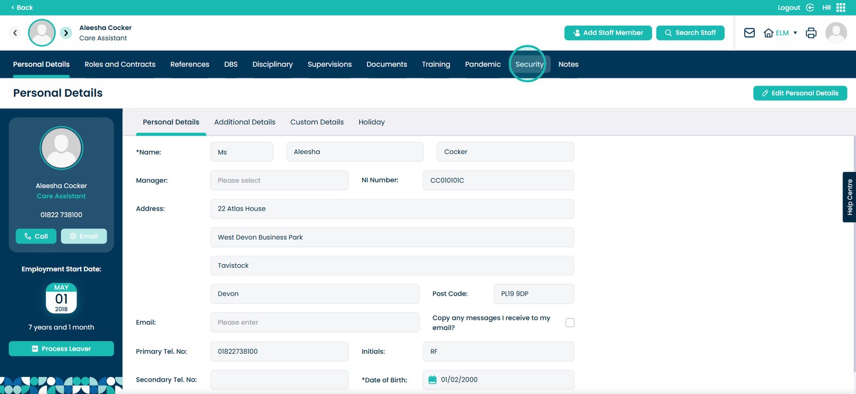Open the Date of Birth calendar icon

432,380
